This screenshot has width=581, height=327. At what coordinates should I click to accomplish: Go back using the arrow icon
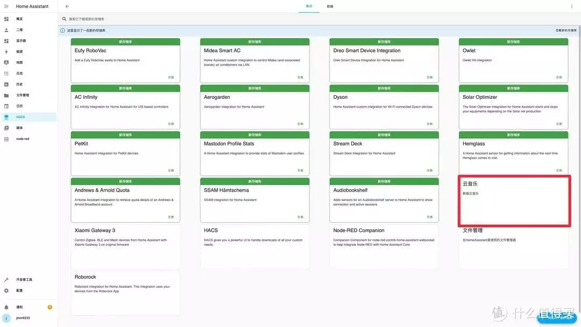click(x=67, y=6)
